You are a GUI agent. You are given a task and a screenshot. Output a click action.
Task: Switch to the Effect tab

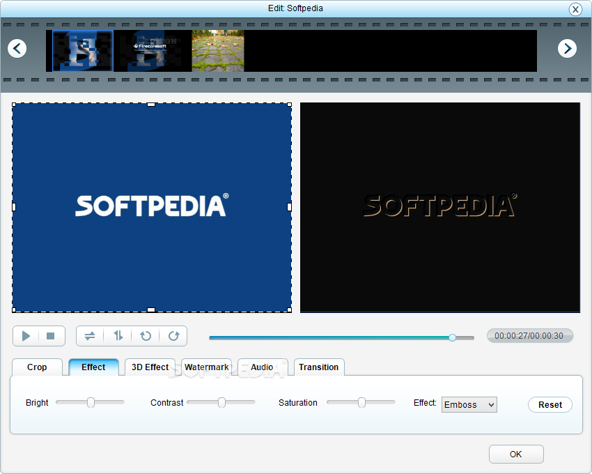(x=93, y=367)
